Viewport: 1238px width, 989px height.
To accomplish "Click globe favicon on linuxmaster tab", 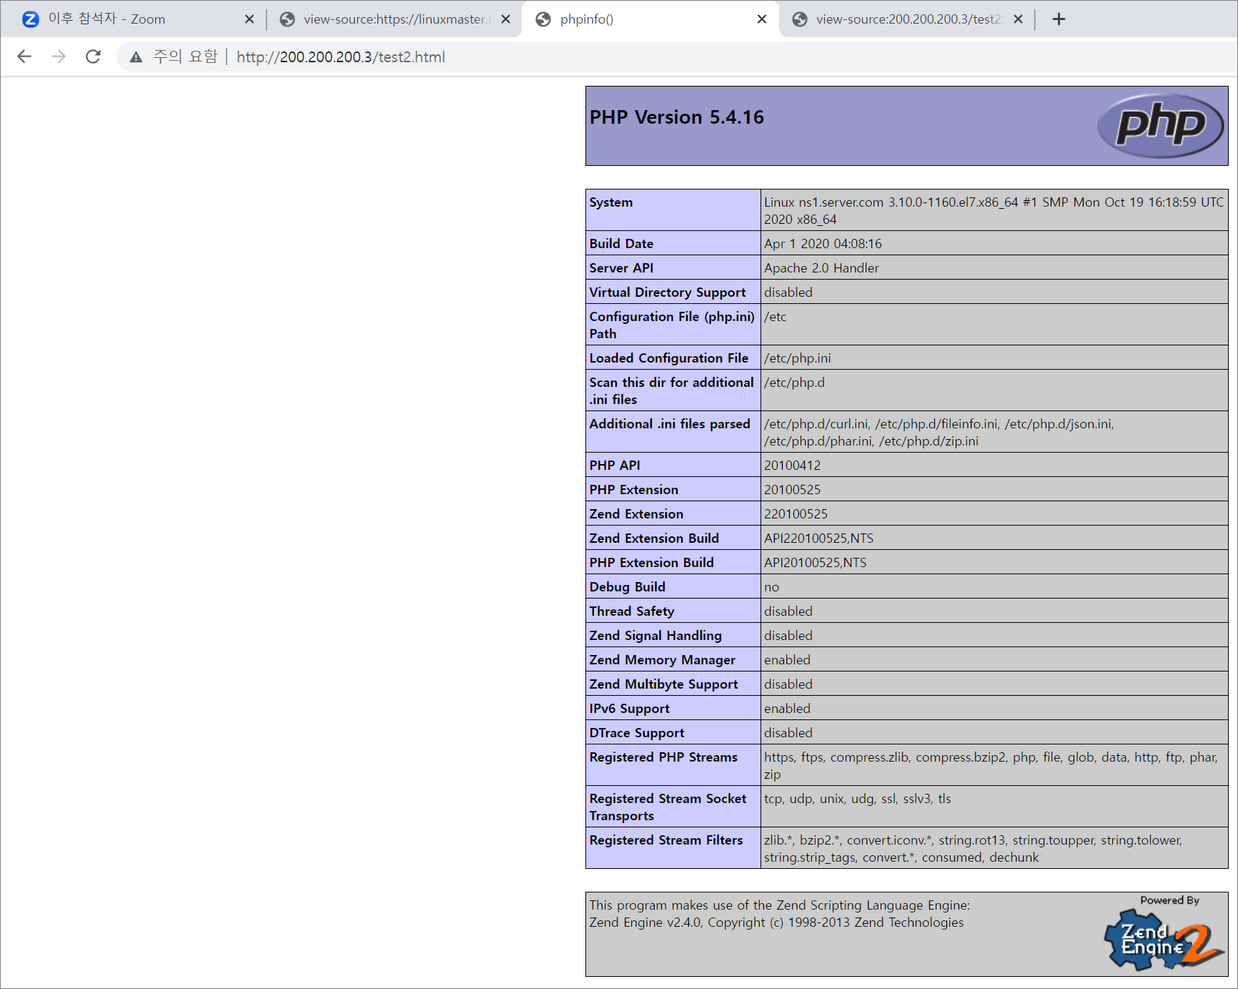I will [287, 19].
